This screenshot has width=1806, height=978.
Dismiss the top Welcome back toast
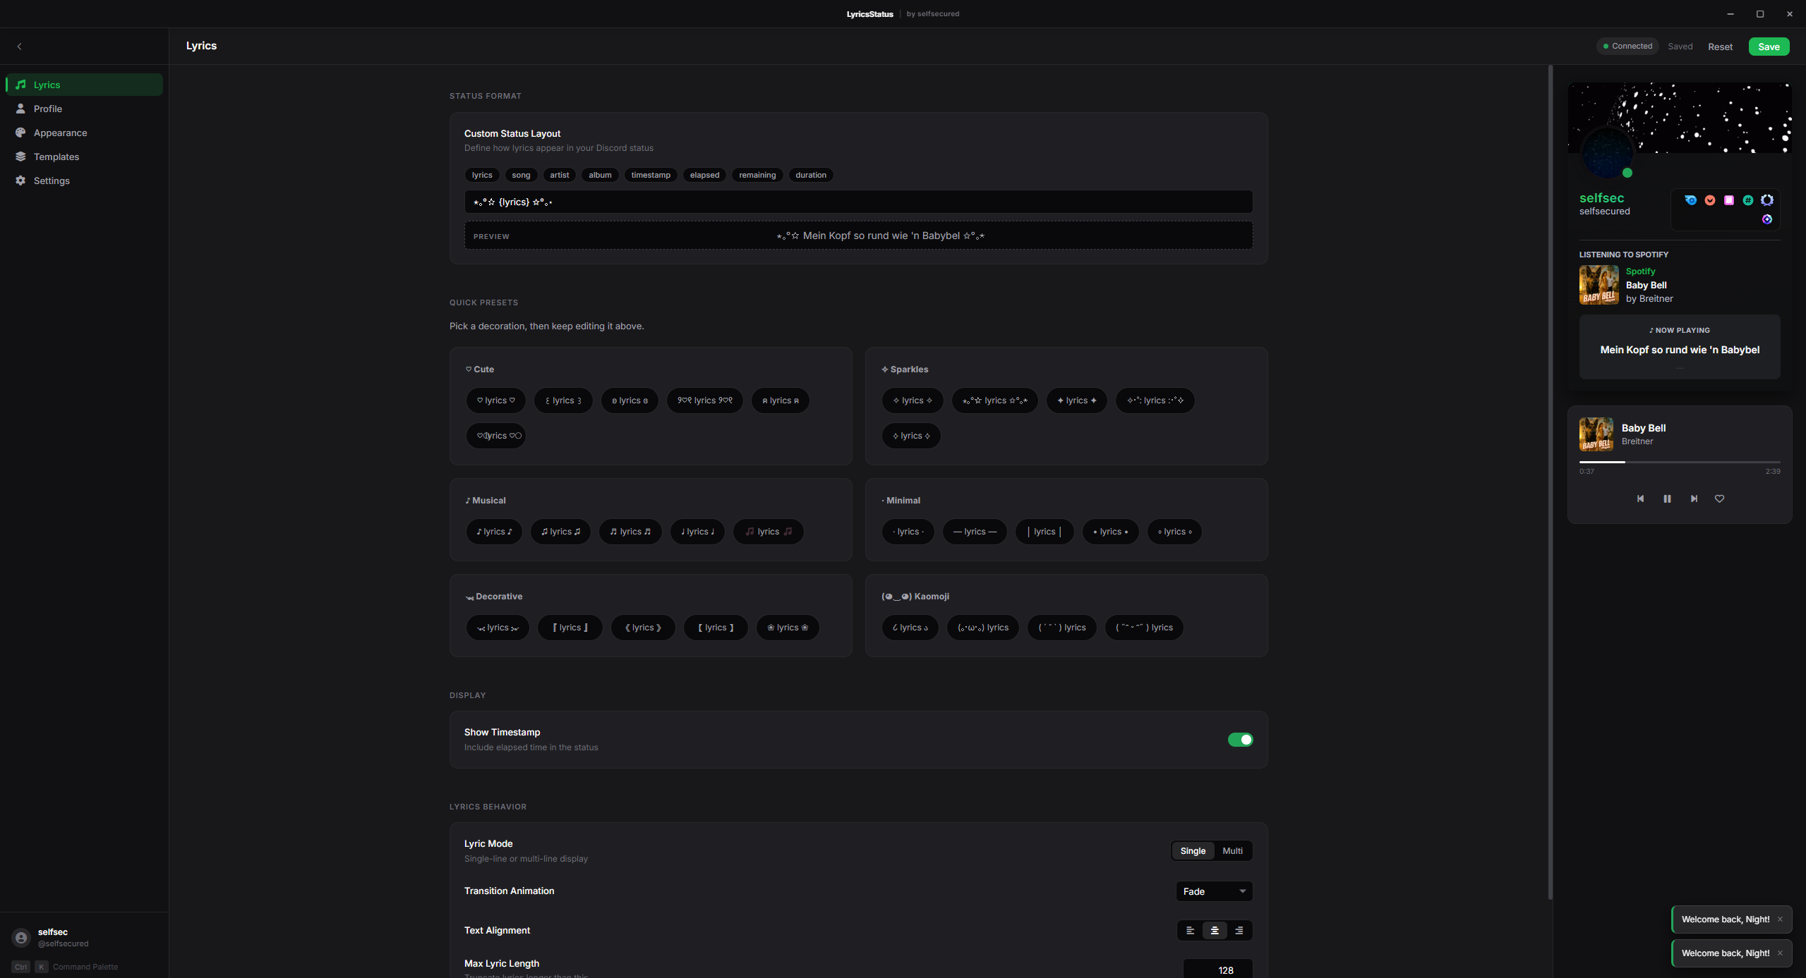(x=1780, y=919)
